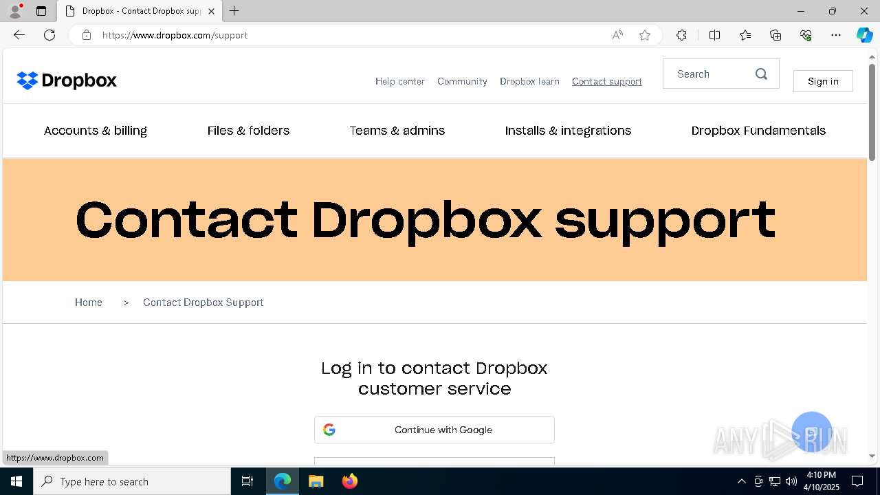Open Dropbox learn link

[x=529, y=81]
